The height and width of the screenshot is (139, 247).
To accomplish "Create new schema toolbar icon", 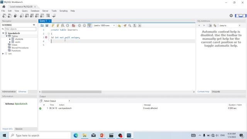I will pos(22,15).
